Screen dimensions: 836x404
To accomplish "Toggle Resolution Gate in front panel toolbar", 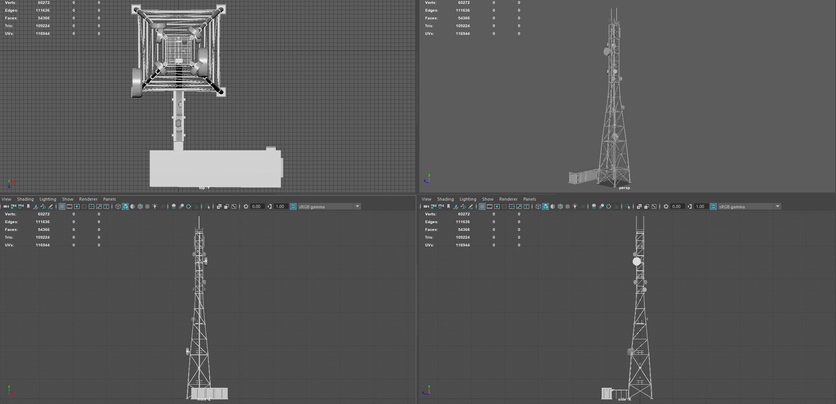I will [77, 206].
